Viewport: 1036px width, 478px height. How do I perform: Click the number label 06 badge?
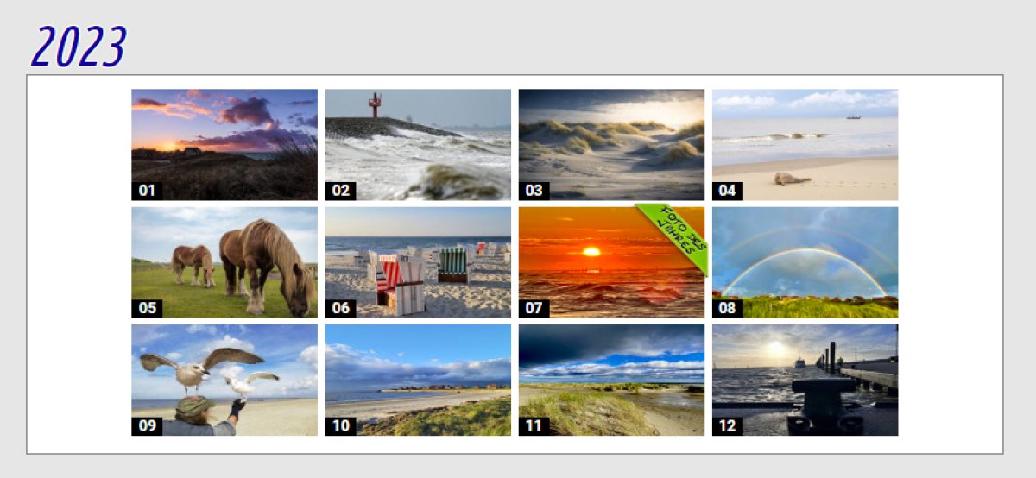click(x=340, y=308)
